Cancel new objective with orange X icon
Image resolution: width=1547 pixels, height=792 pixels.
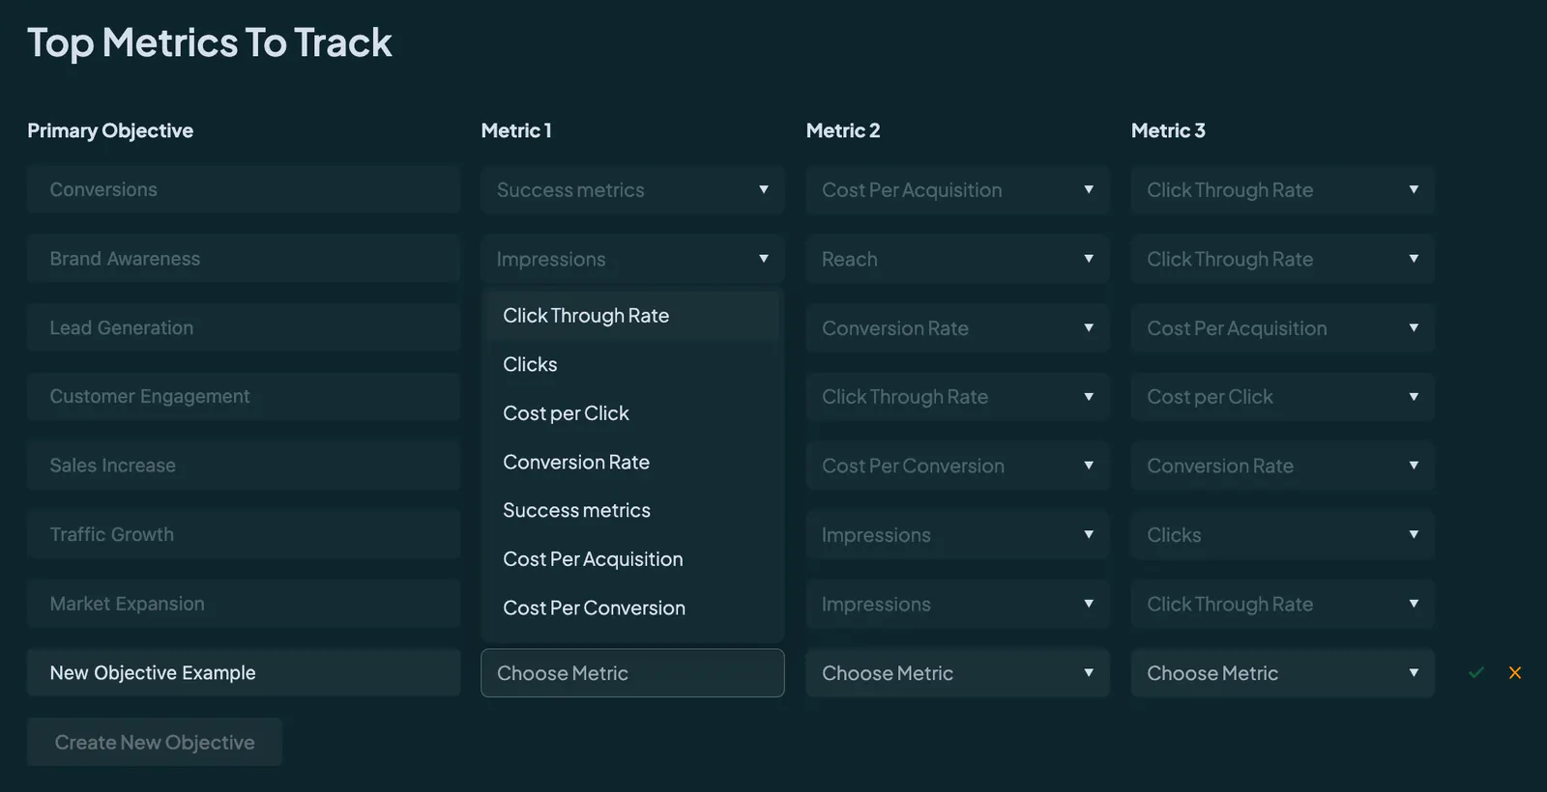click(x=1515, y=673)
